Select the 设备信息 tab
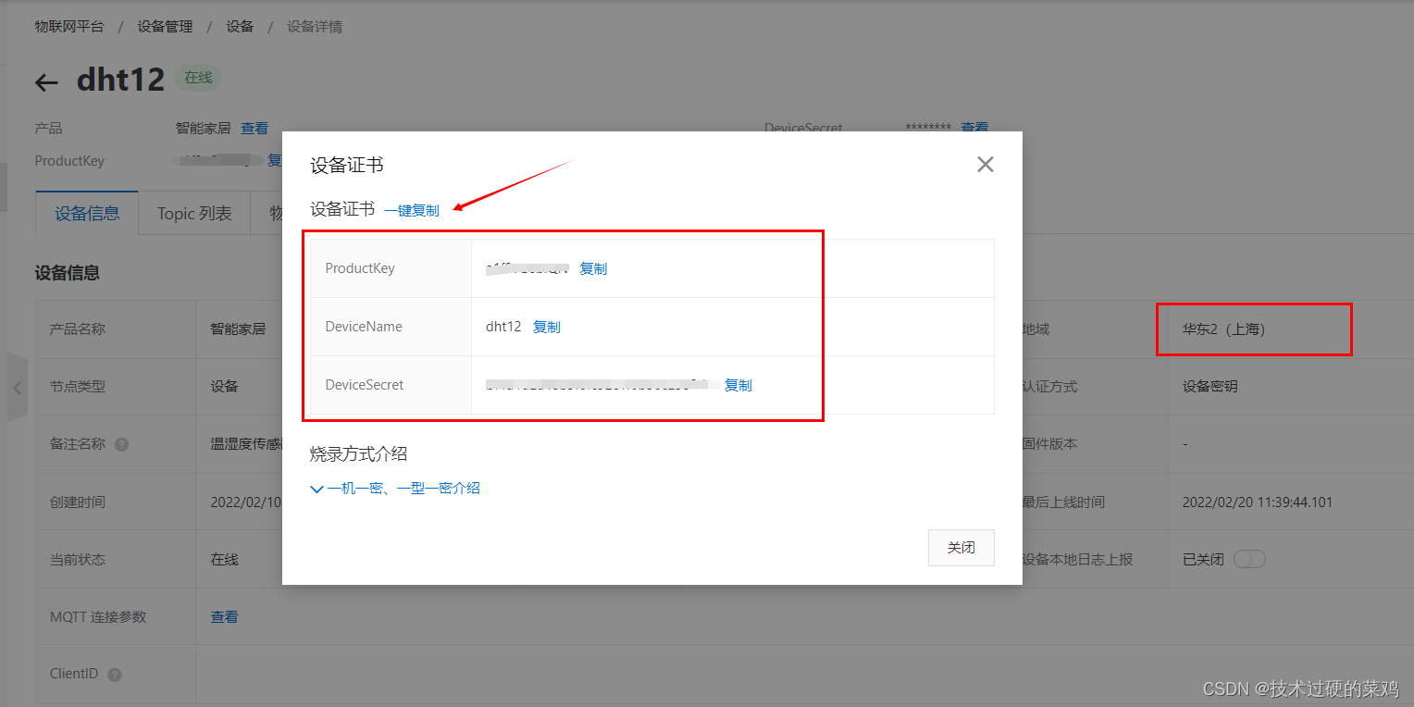This screenshot has width=1414, height=707. tap(86, 213)
